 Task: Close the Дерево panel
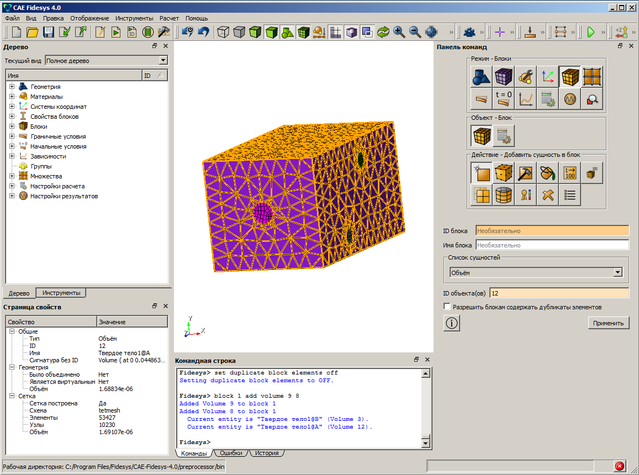(166, 46)
